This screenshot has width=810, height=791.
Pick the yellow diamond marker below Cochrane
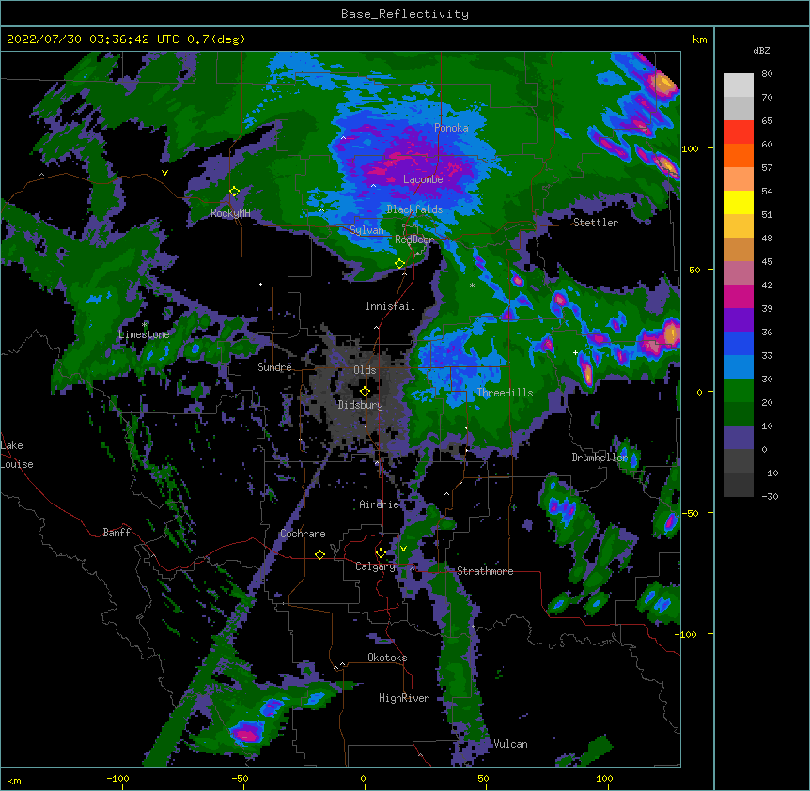(x=319, y=555)
